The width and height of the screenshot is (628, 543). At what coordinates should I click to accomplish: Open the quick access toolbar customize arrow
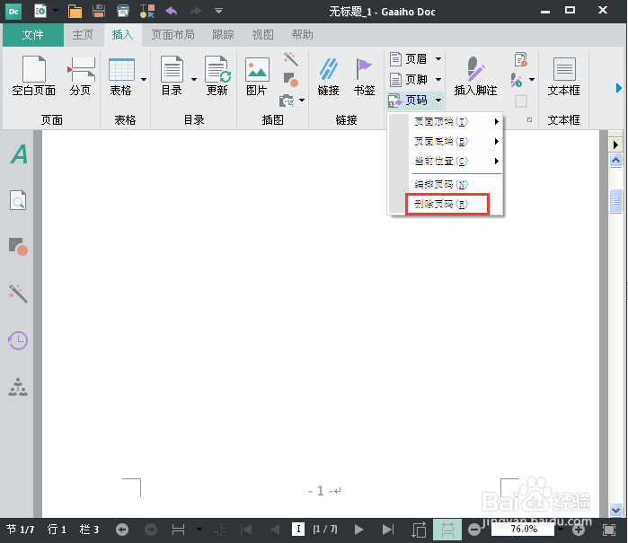click(x=218, y=11)
